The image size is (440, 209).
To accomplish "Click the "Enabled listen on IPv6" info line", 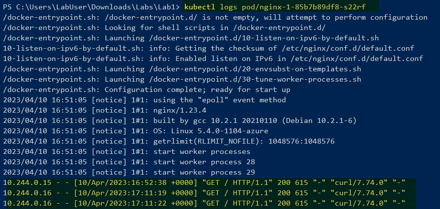I will coord(213,59).
